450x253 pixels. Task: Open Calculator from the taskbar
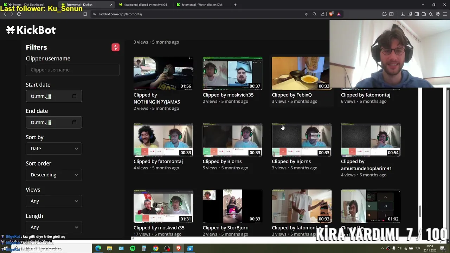click(144, 248)
